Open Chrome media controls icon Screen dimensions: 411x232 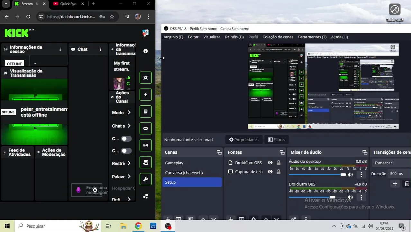point(127,17)
